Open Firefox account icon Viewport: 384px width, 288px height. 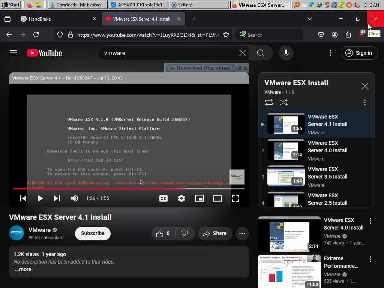point(334,35)
